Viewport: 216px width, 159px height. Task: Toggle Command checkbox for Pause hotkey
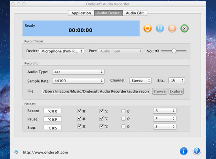pos(79,119)
